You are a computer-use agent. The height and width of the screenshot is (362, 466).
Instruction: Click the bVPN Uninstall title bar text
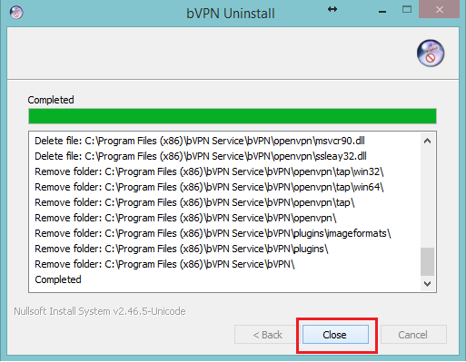pos(231,14)
